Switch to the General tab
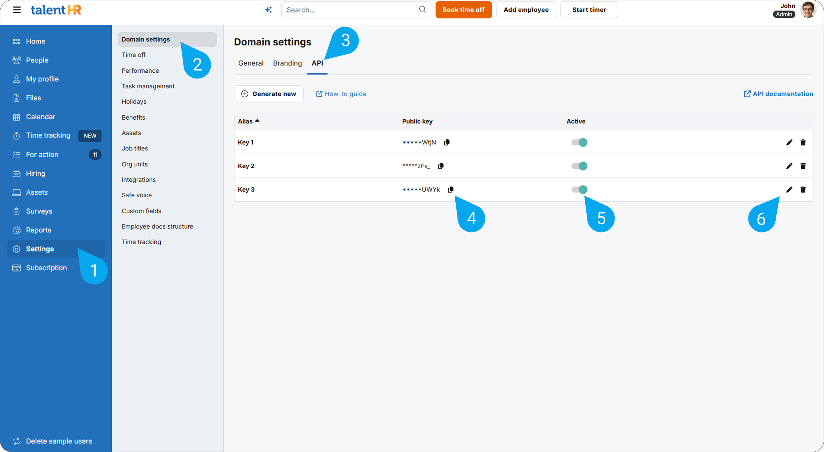 pyautogui.click(x=251, y=63)
